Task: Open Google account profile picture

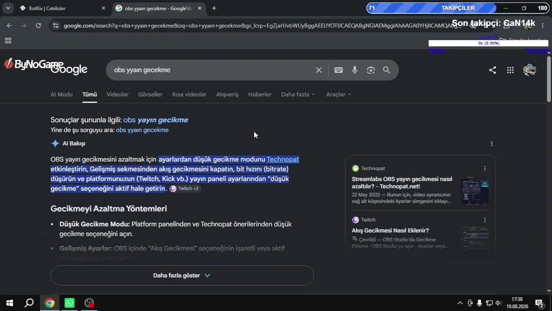Action: [x=530, y=70]
